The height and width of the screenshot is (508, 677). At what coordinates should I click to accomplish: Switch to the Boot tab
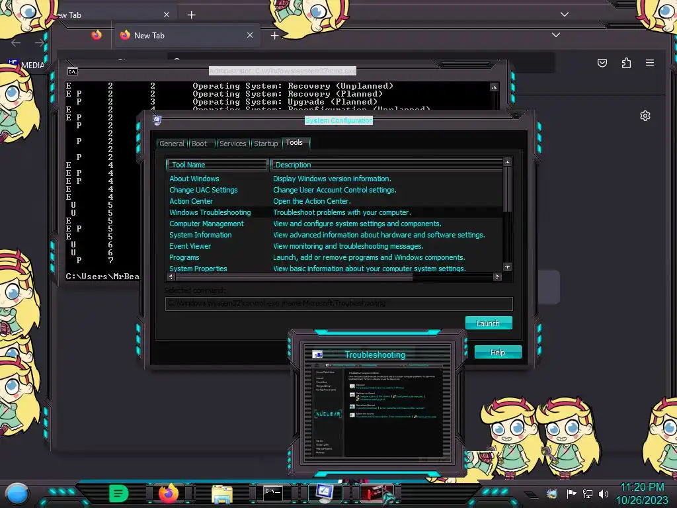point(199,144)
